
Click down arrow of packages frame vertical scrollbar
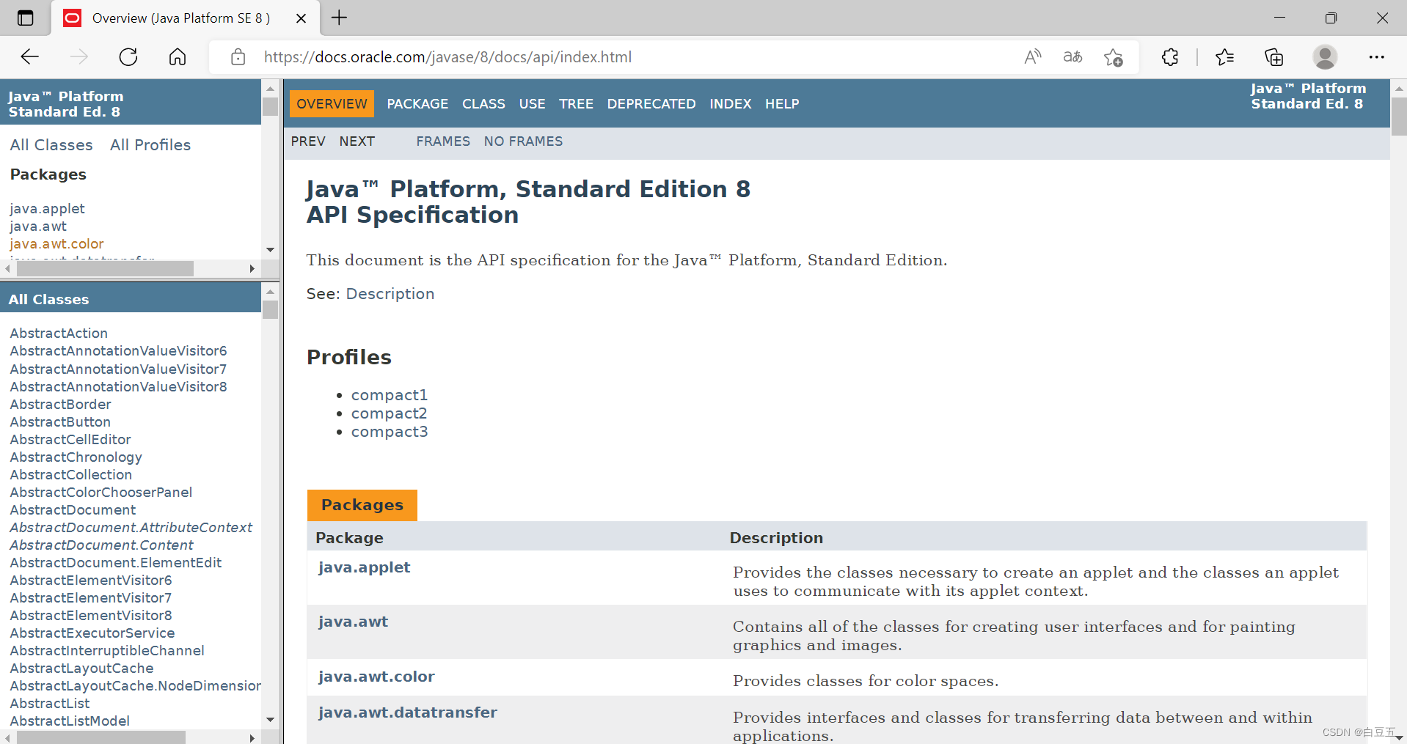point(271,251)
